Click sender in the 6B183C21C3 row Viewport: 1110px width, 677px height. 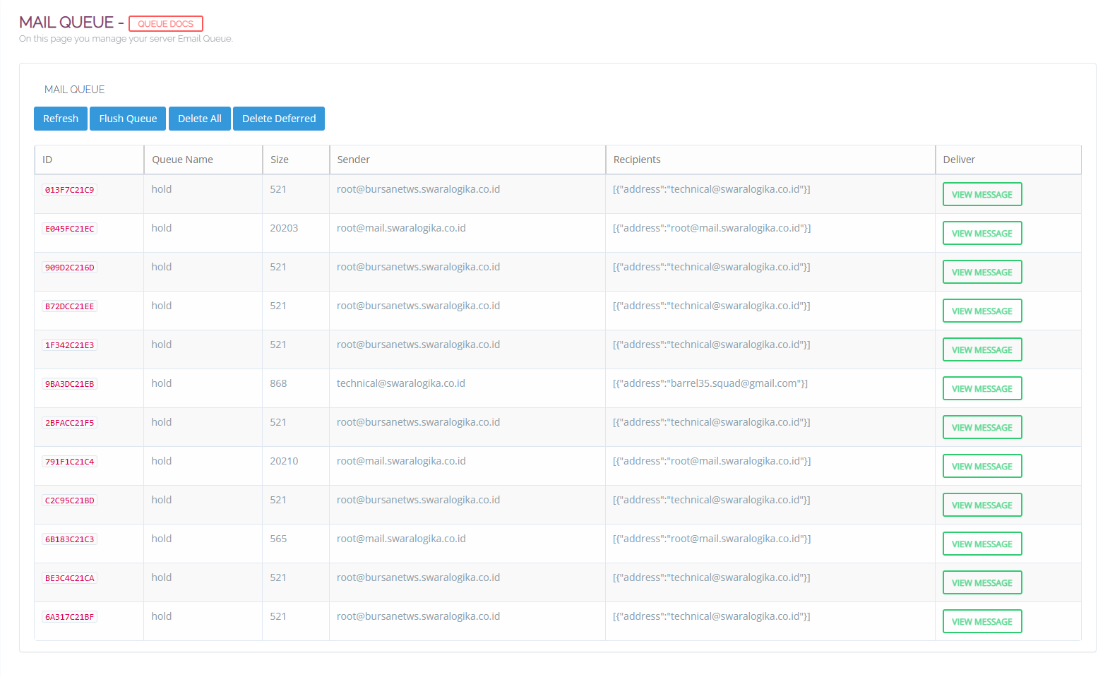pos(401,539)
